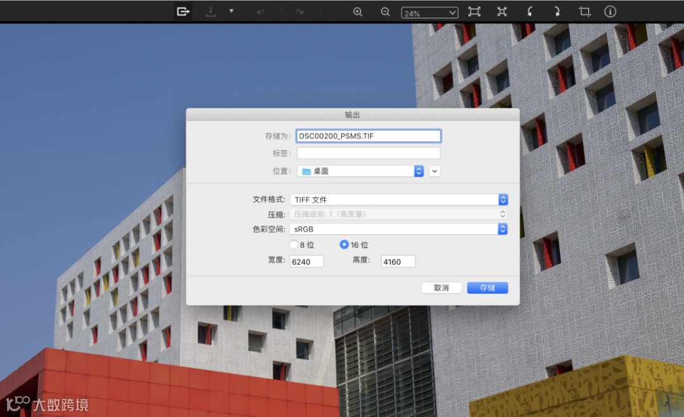
Task: Open the sRGB color space dropdown
Action: coord(399,229)
